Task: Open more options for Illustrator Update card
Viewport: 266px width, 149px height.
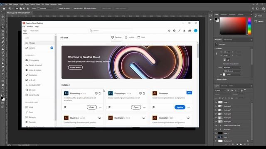Action: pos(189,107)
